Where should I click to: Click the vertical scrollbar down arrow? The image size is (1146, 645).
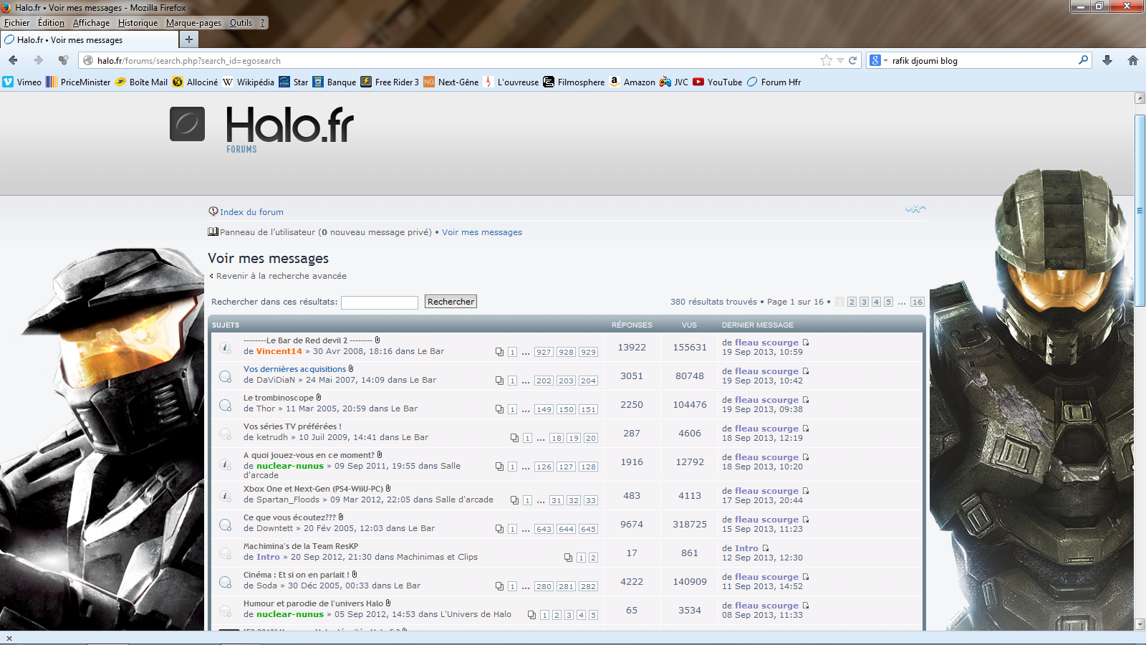tap(1140, 624)
